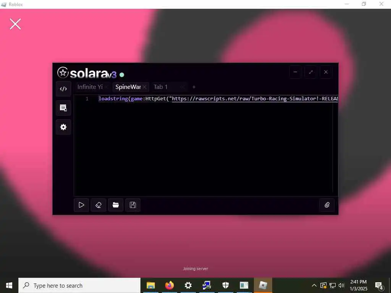
Task: Expand the Solara window to fullscreen
Action: click(x=311, y=72)
